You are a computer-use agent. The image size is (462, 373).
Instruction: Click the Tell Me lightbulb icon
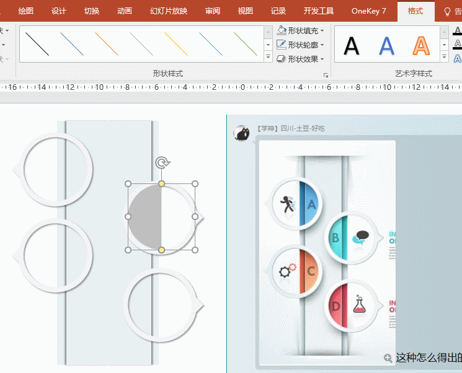448,11
